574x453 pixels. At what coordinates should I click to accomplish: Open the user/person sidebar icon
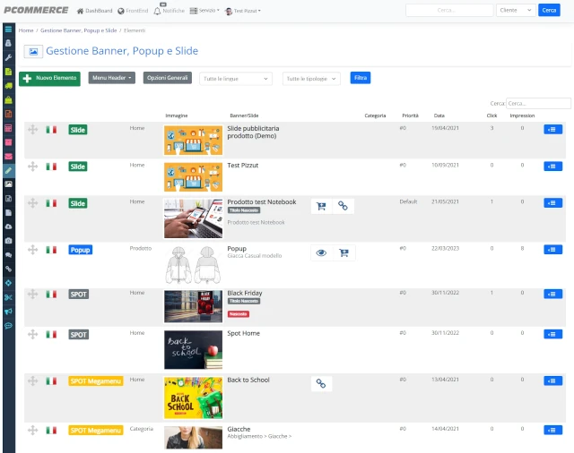point(8,43)
